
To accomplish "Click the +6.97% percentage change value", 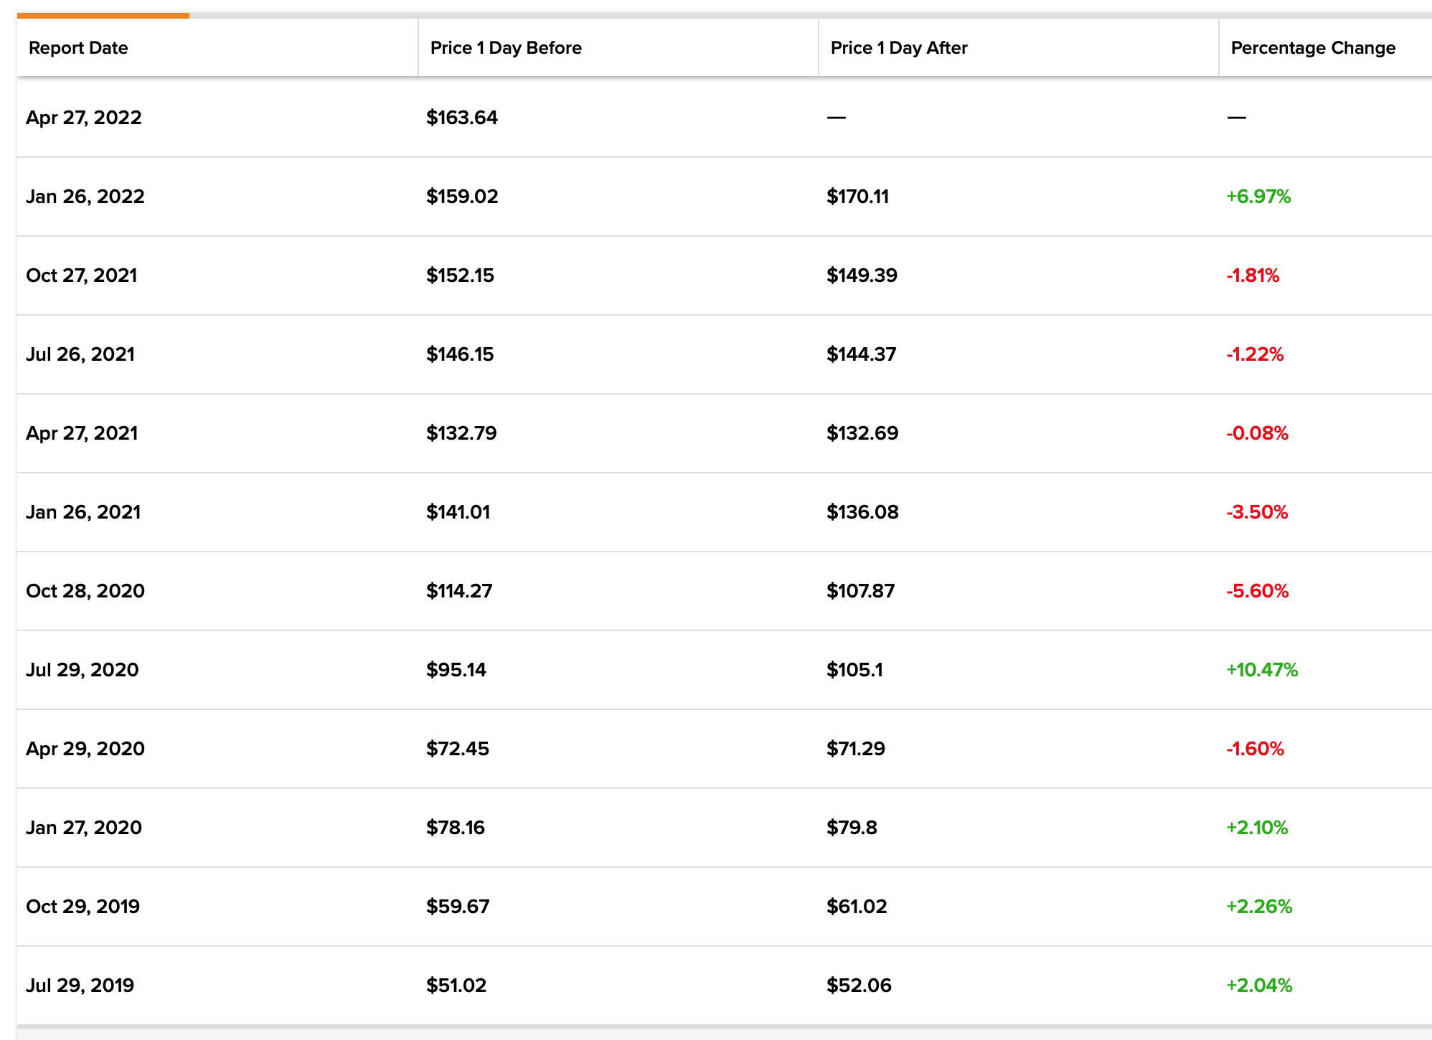I will [x=1258, y=197].
